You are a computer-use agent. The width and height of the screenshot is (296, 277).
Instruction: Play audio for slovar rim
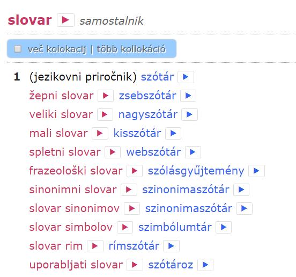95,246
